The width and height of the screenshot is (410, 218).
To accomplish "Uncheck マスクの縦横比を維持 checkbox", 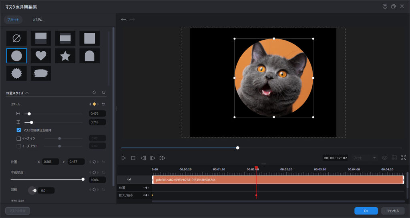I will 18,130.
